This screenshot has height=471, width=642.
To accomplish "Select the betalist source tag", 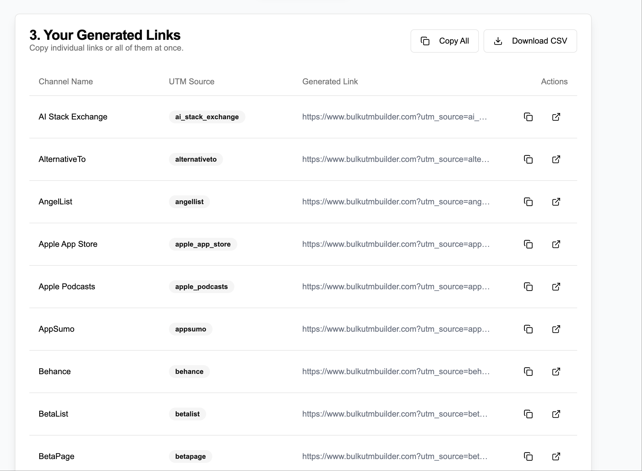I will point(188,414).
